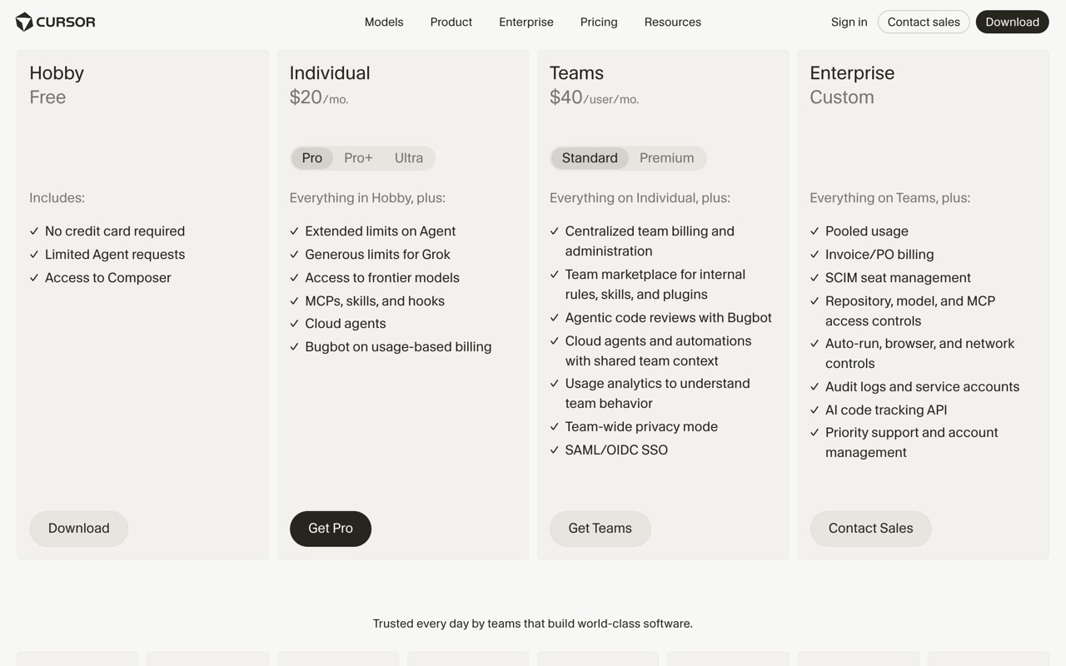
Task: Open the Models menu
Action: tap(384, 22)
